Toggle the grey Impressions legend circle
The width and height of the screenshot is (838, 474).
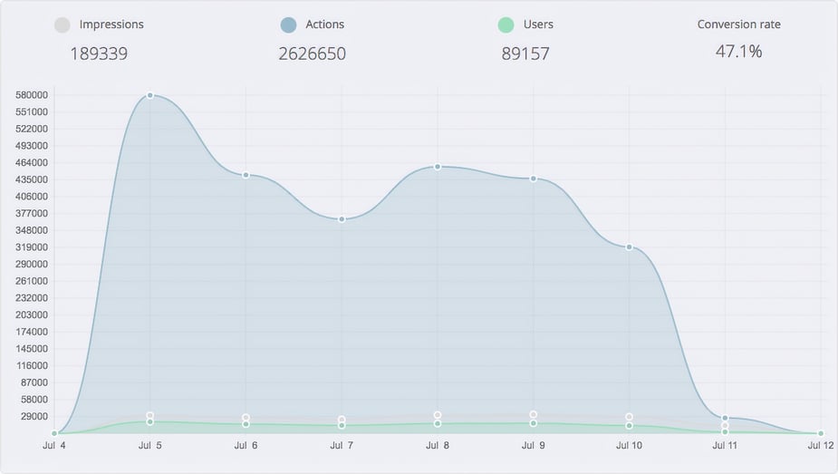(62, 25)
